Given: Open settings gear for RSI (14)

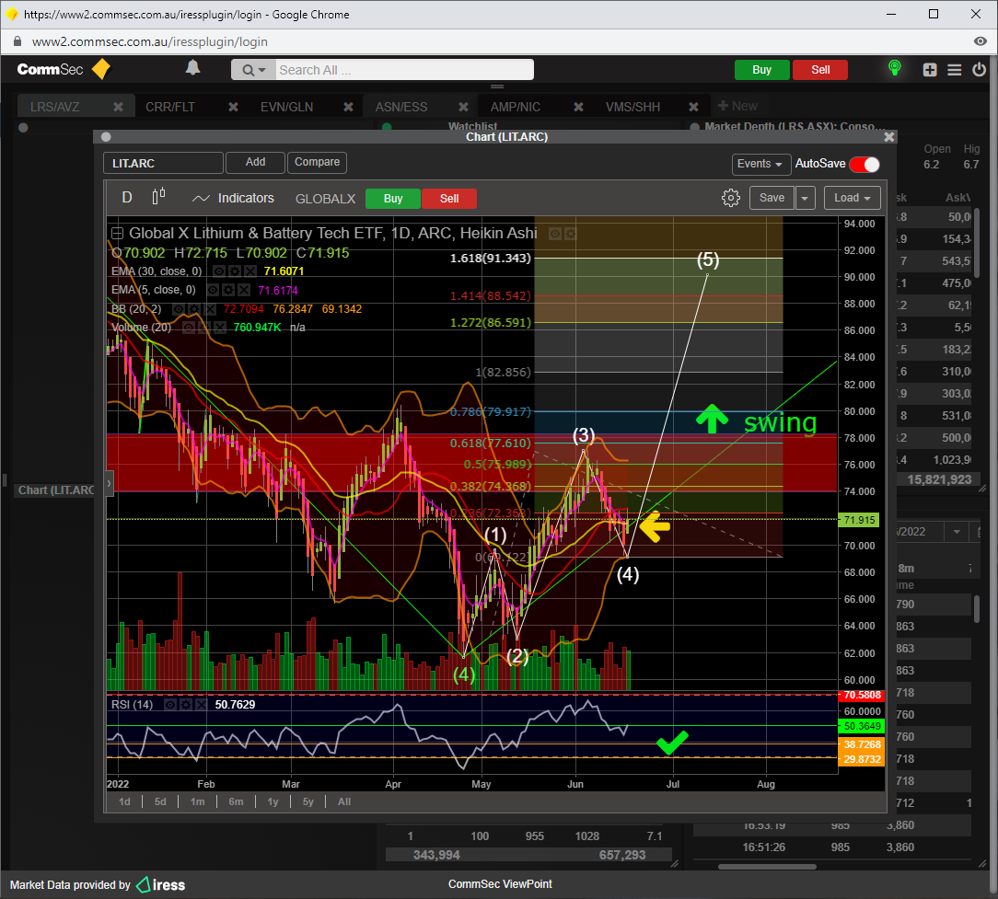Looking at the screenshot, I should (186, 705).
